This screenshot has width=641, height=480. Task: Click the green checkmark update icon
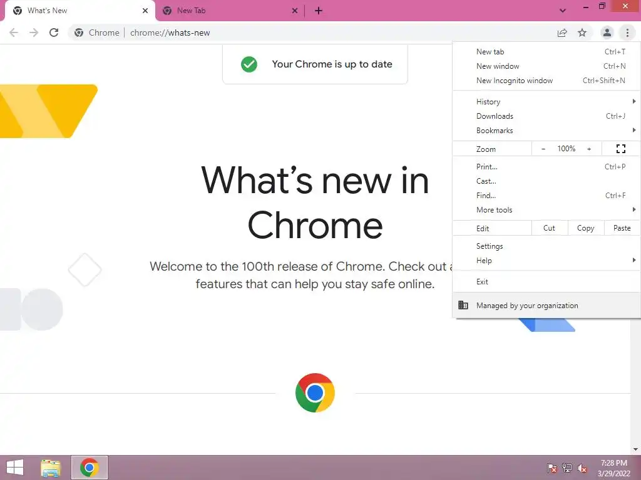click(x=249, y=64)
